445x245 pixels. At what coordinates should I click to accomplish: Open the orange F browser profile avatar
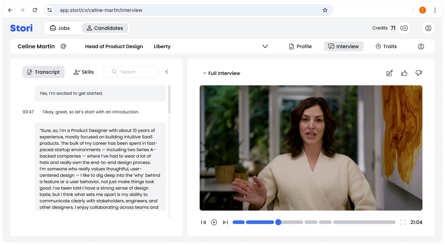pos(422,10)
